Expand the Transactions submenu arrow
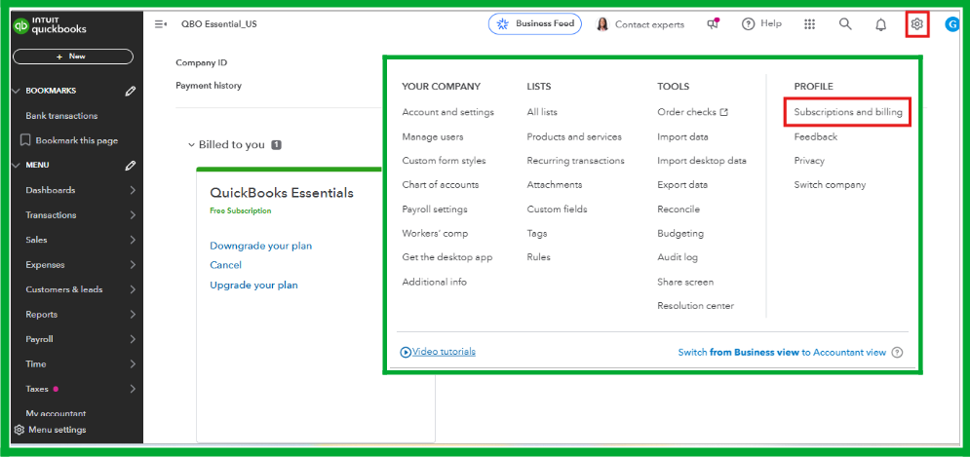This screenshot has height=457, width=970. tap(133, 215)
